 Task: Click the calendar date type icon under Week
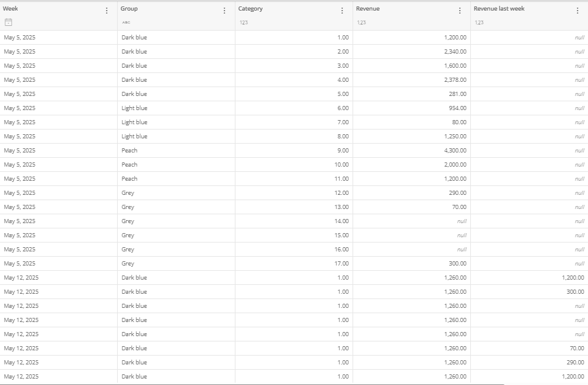8,22
